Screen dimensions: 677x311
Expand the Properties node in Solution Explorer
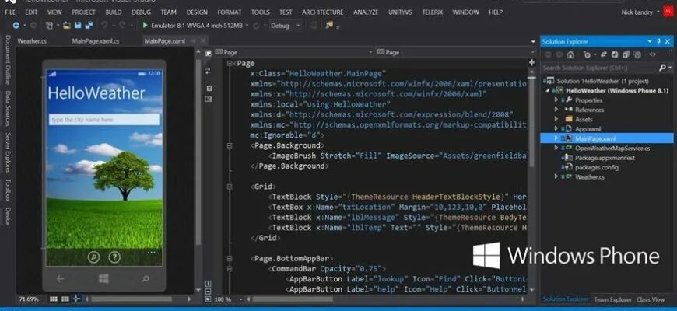(556, 100)
